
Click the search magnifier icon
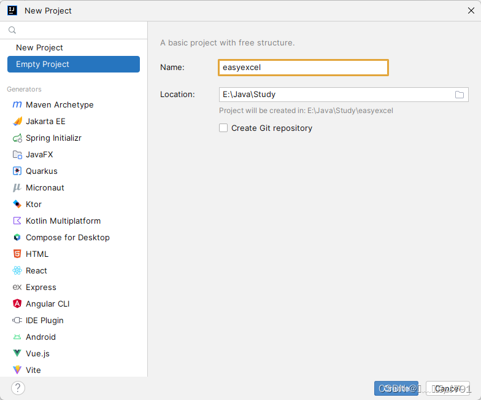[x=12, y=30]
